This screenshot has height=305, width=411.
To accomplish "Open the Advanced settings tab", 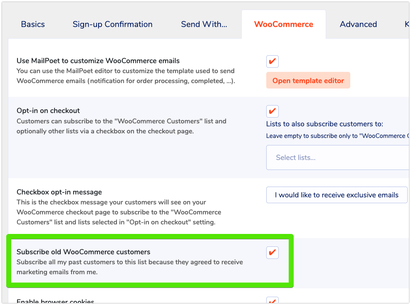I will [358, 24].
